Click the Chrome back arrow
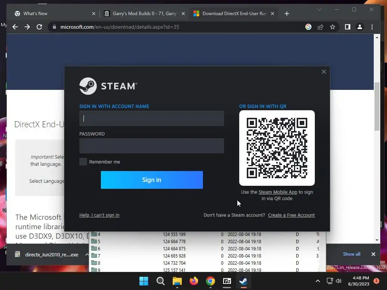Screen dimensions: 387x290 coord(15,27)
